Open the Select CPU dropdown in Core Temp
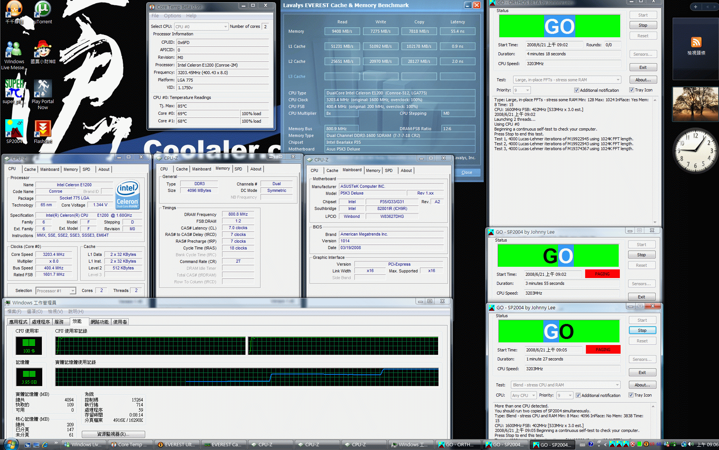The image size is (719, 450). point(201,27)
